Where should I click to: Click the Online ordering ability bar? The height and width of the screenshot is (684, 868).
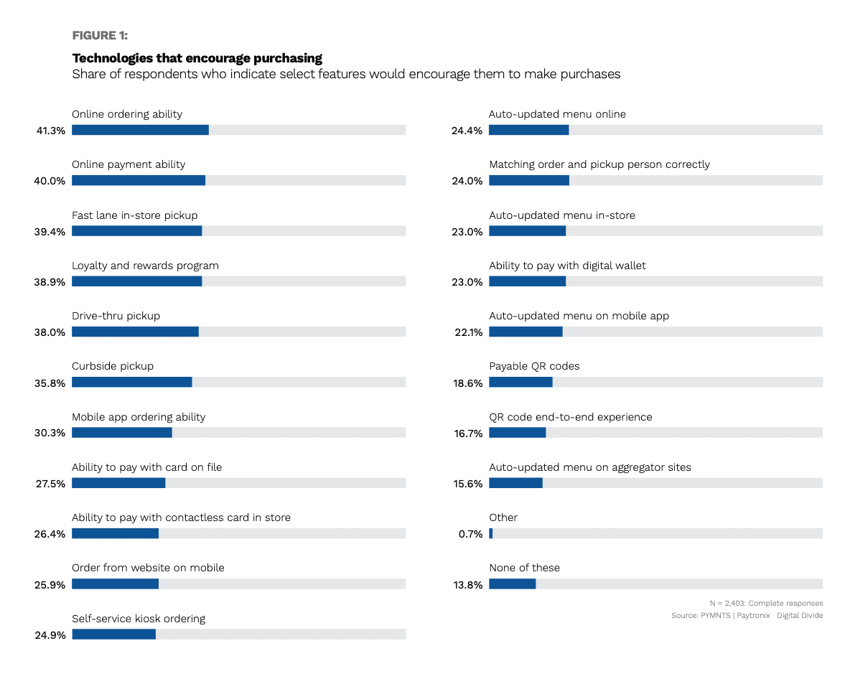[140, 130]
